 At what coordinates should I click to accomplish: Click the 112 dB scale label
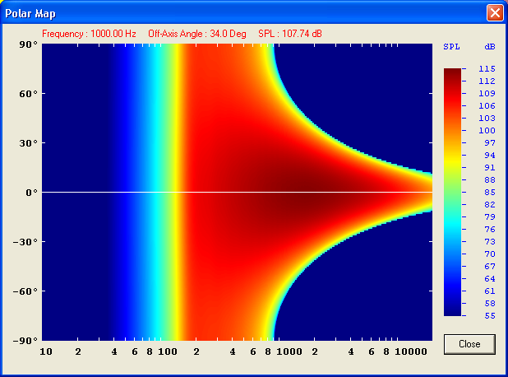tap(487, 81)
